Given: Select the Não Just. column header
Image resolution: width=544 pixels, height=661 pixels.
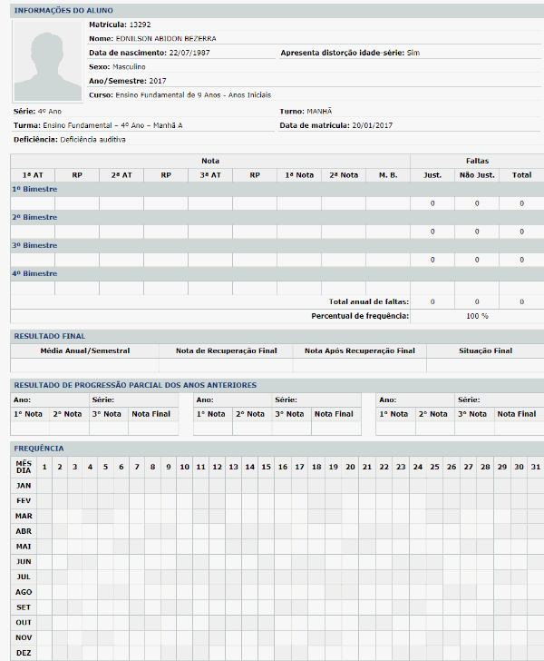Looking at the screenshot, I should tap(477, 174).
